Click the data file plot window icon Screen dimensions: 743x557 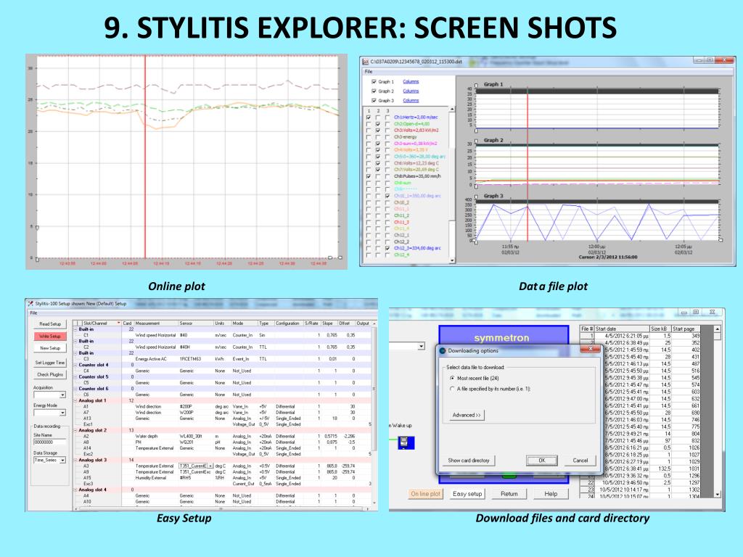(366, 62)
